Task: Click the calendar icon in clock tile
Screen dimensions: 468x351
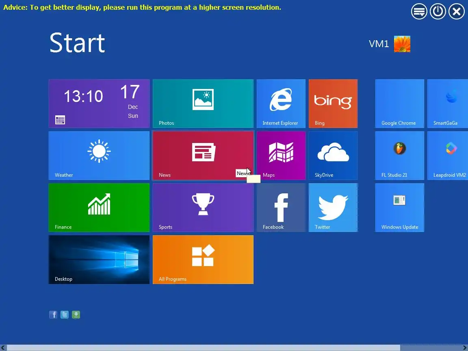Action: pyautogui.click(x=60, y=120)
